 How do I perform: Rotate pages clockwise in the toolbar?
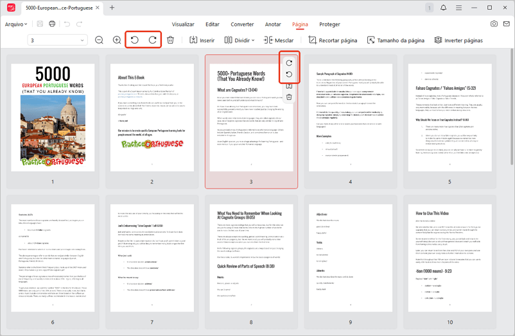click(x=152, y=40)
